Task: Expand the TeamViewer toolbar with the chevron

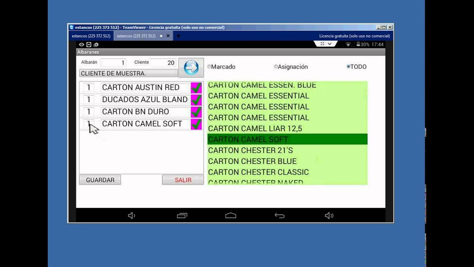Action: point(330,44)
